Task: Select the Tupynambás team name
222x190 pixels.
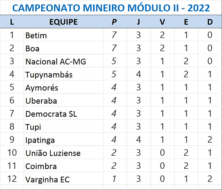Action: pyautogui.click(x=49, y=75)
